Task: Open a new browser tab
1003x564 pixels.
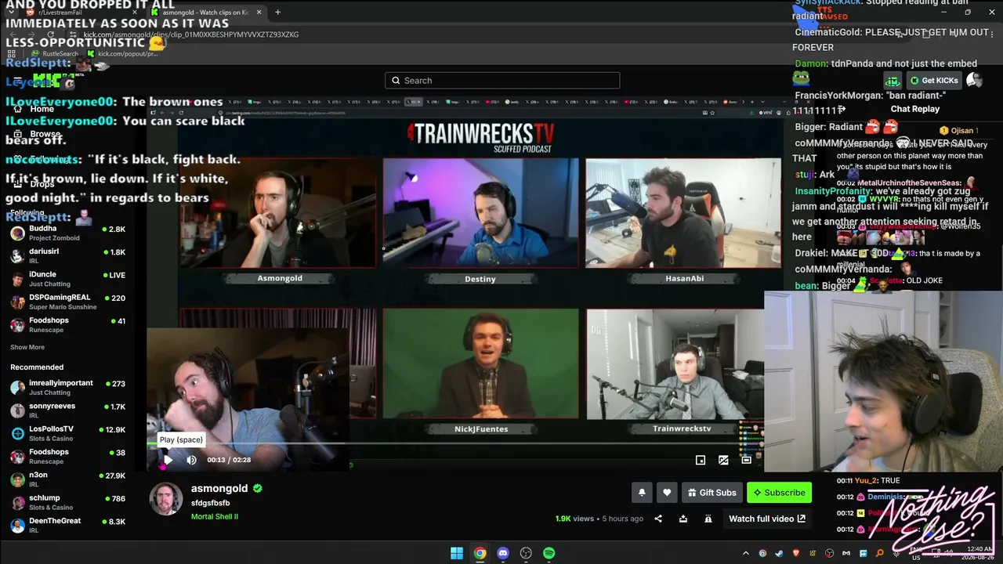Action: [277, 12]
